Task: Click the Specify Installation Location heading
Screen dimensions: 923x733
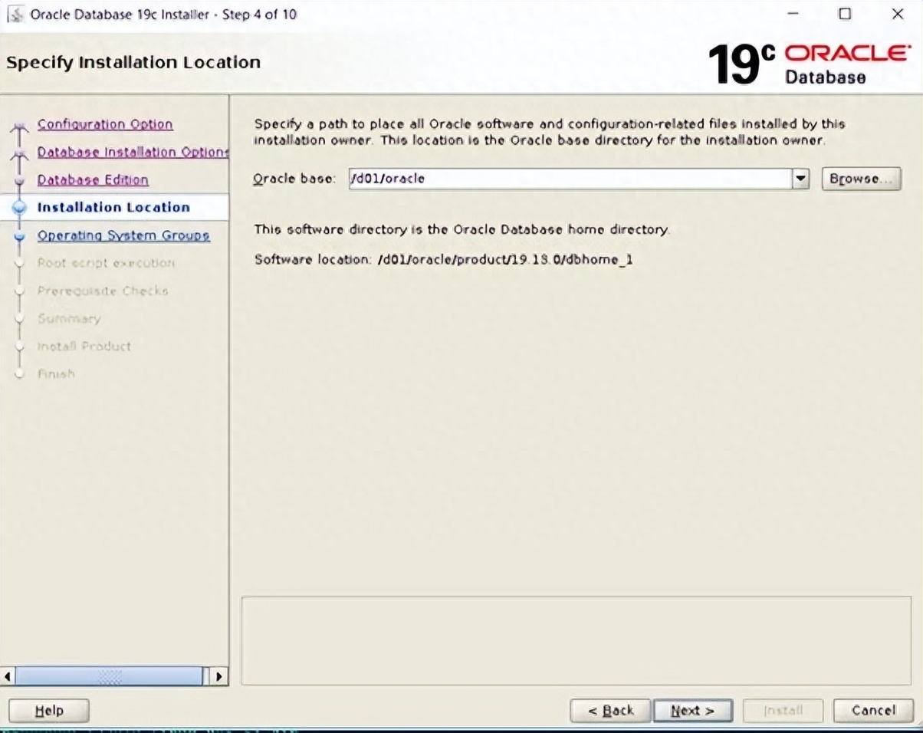Action: (x=133, y=63)
